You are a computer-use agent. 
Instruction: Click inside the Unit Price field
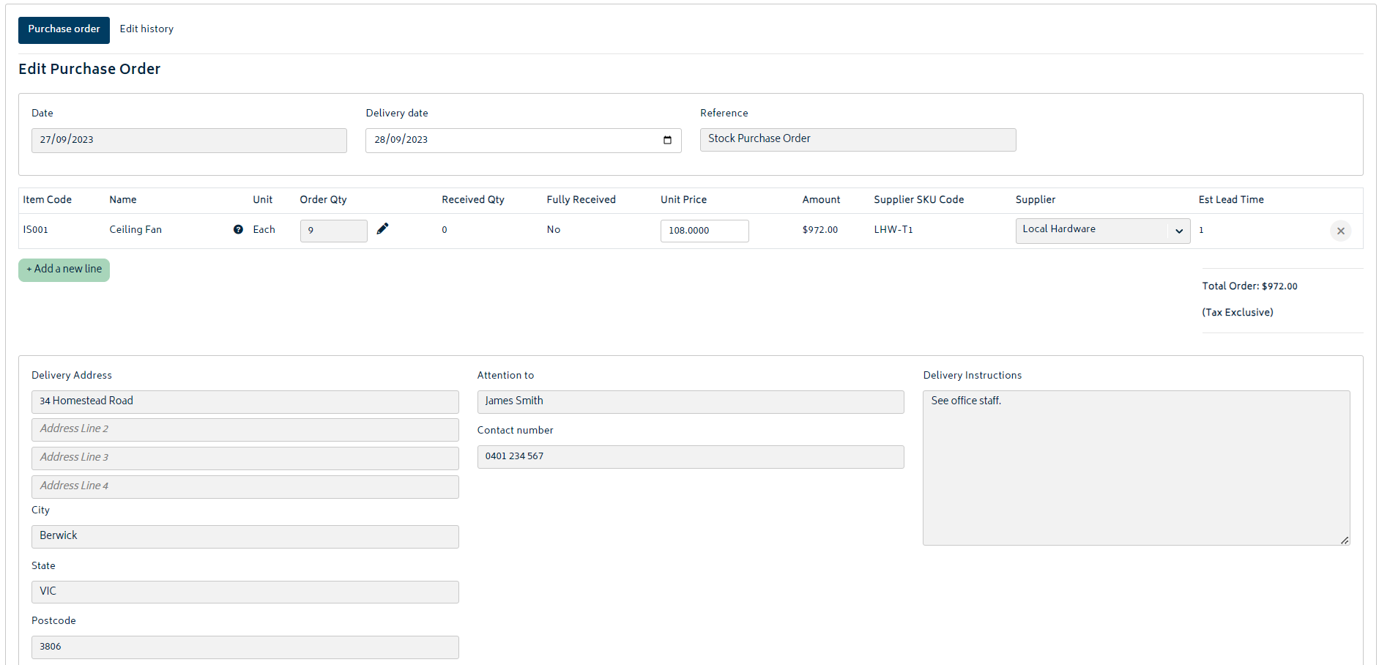click(x=704, y=231)
